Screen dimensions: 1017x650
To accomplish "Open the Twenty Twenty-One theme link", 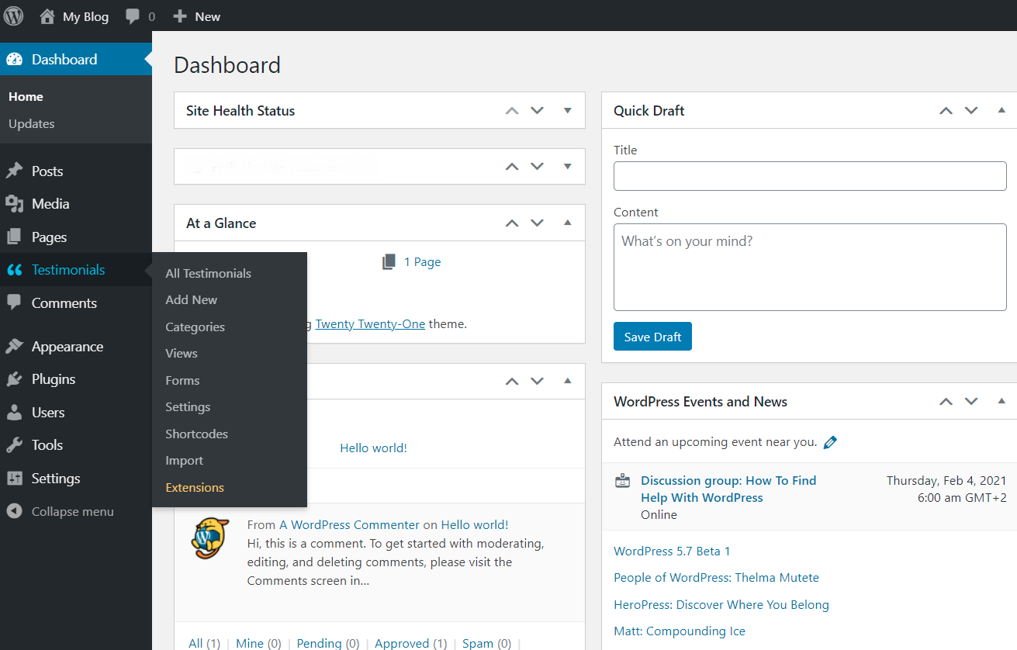I will [370, 324].
